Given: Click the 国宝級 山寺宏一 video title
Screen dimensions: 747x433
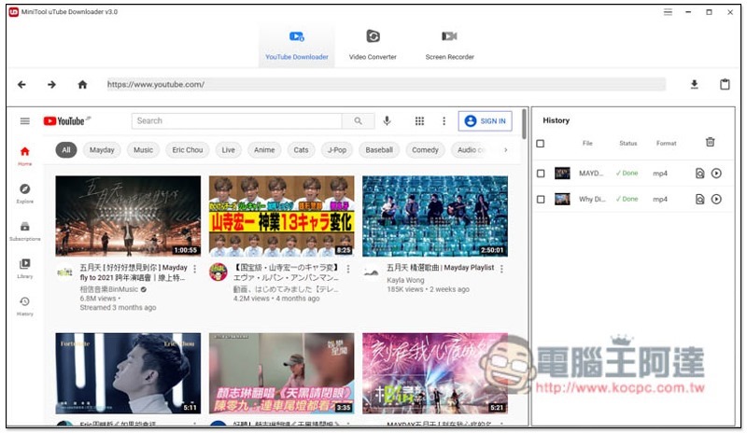Looking at the screenshot, I should [287, 272].
